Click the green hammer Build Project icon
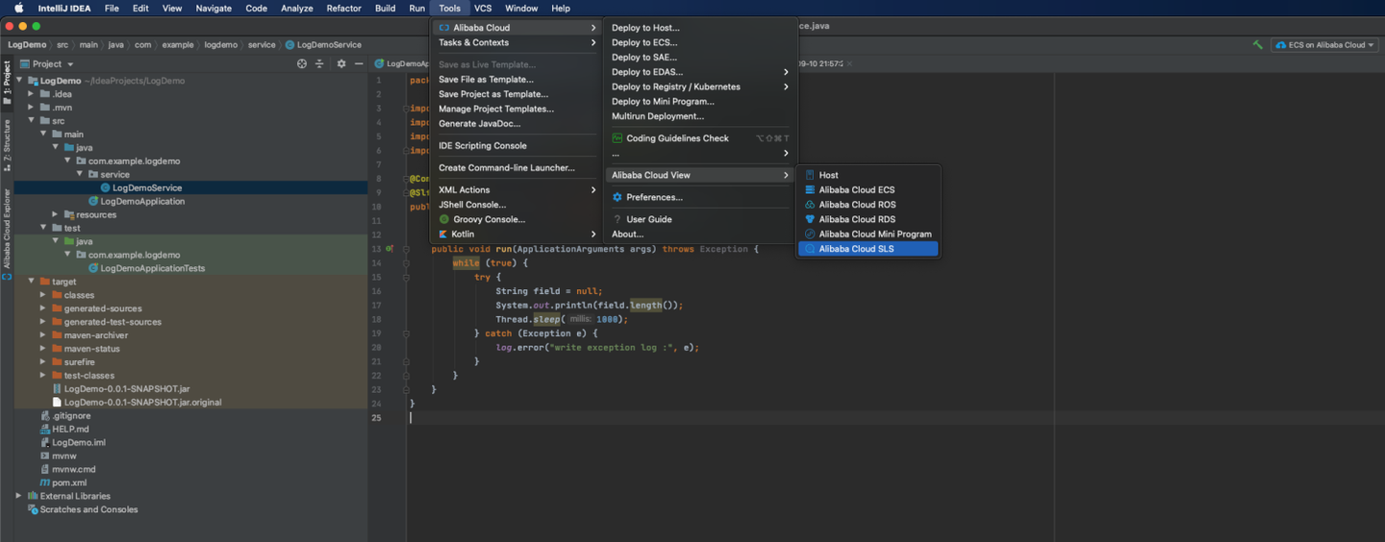 [1257, 45]
